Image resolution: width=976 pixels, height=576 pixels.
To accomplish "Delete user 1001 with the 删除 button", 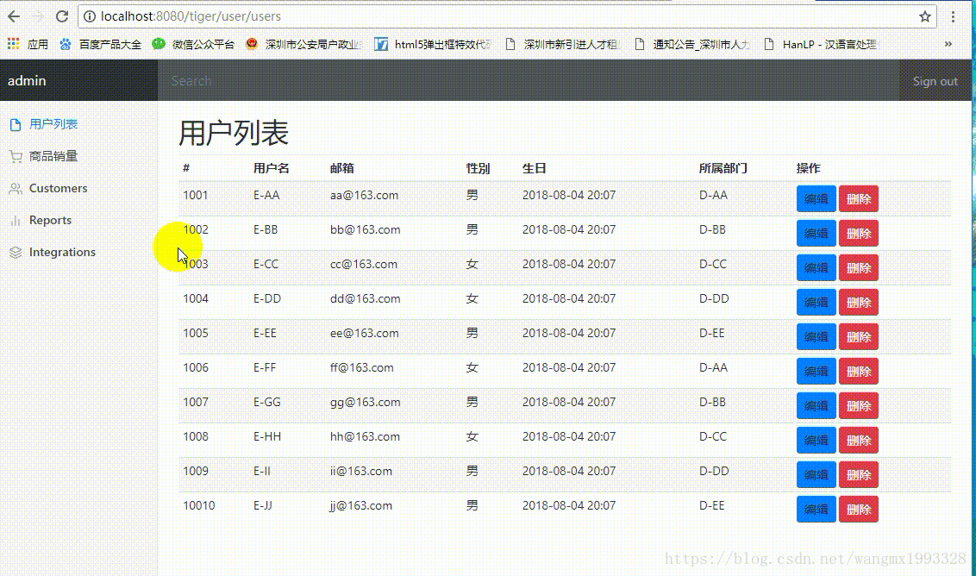I will 859,198.
